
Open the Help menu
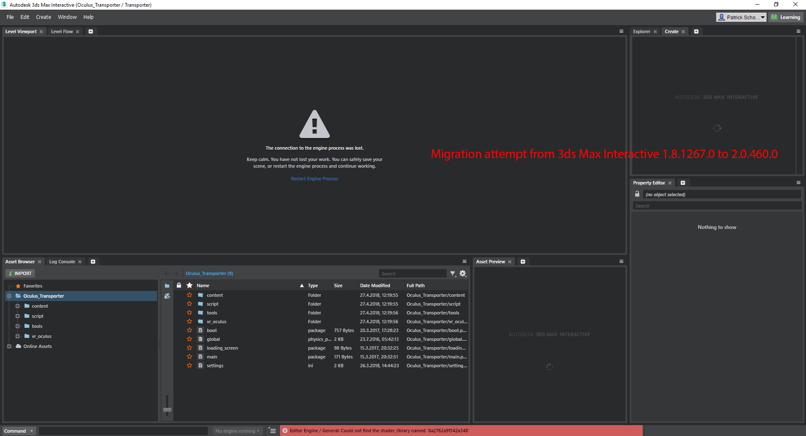click(88, 17)
